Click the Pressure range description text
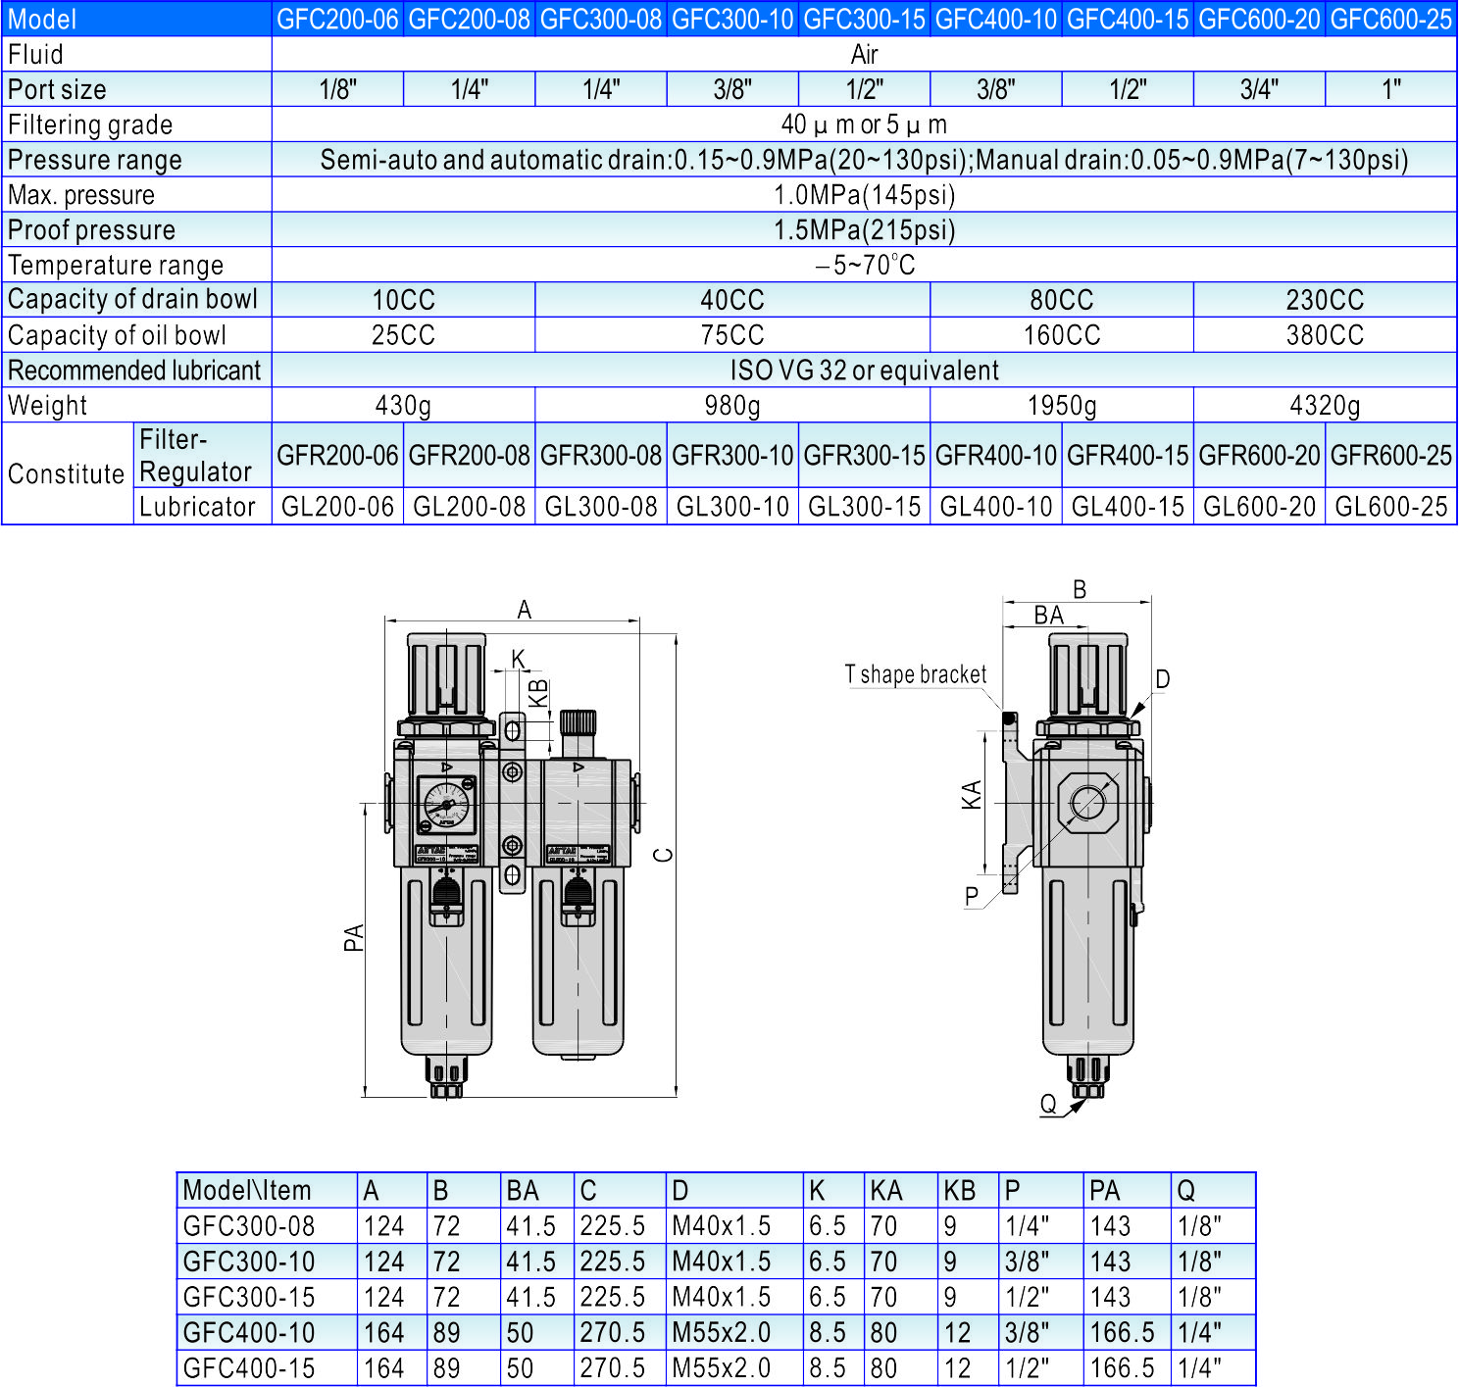Image resolution: width=1459 pixels, height=1387 pixels. click(x=864, y=160)
